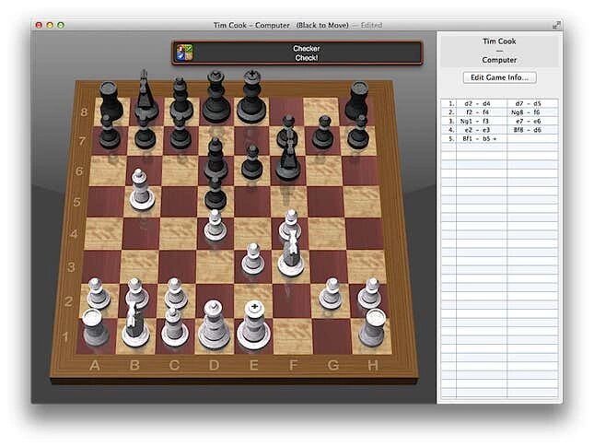Screen dimensions: 594x447
Task: Select move 'd2 - d4' in the list
Action: [x=477, y=103]
